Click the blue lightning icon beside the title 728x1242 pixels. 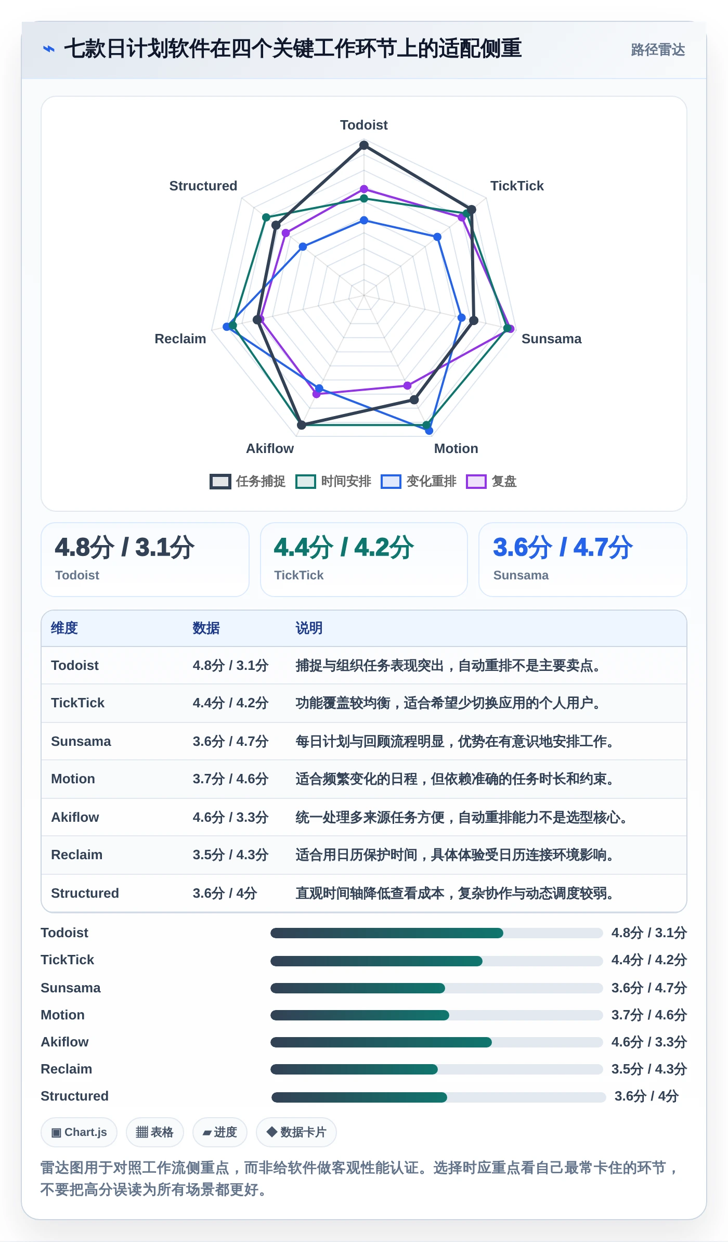pos(49,49)
